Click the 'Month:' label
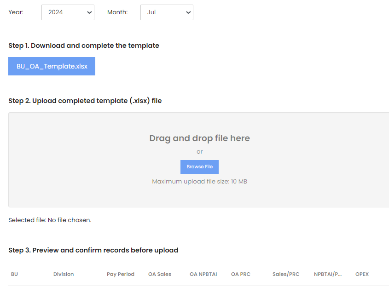The image size is (389, 298). [117, 12]
